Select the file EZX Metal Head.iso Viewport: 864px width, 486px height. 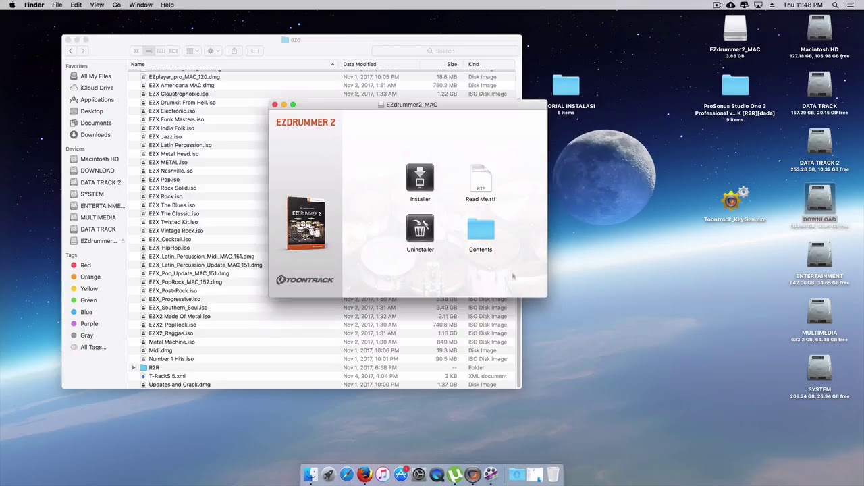[x=173, y=154]
